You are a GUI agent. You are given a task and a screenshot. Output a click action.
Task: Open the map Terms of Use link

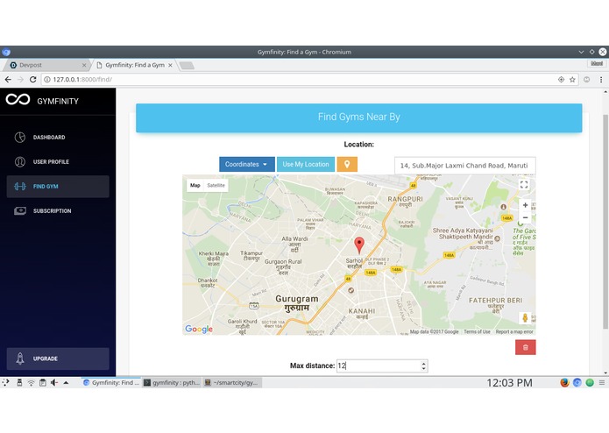point(477,331)
